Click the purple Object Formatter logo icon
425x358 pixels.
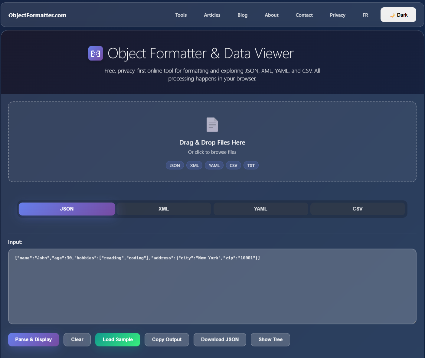[96, 54]
